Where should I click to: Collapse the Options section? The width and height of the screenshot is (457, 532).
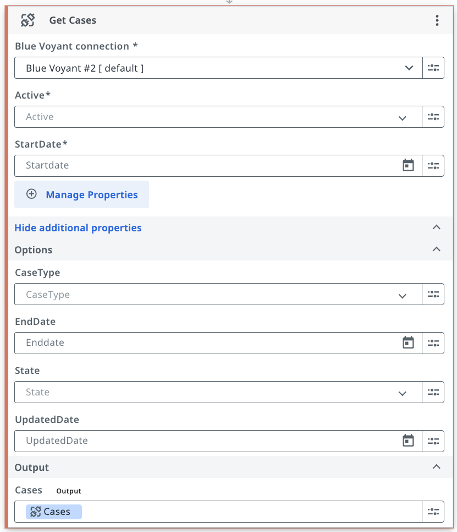click(x=437, y=249)
